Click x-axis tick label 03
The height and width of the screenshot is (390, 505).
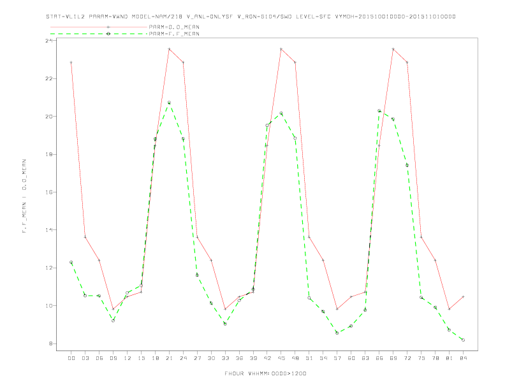(x=85, y=358)
